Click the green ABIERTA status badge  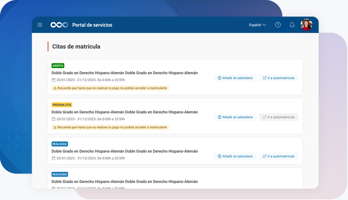pos(58,66)
